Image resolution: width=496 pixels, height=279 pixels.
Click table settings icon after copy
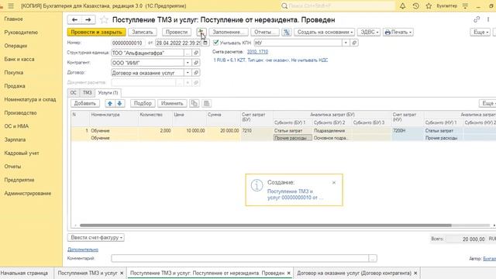(x=206, y=103)
